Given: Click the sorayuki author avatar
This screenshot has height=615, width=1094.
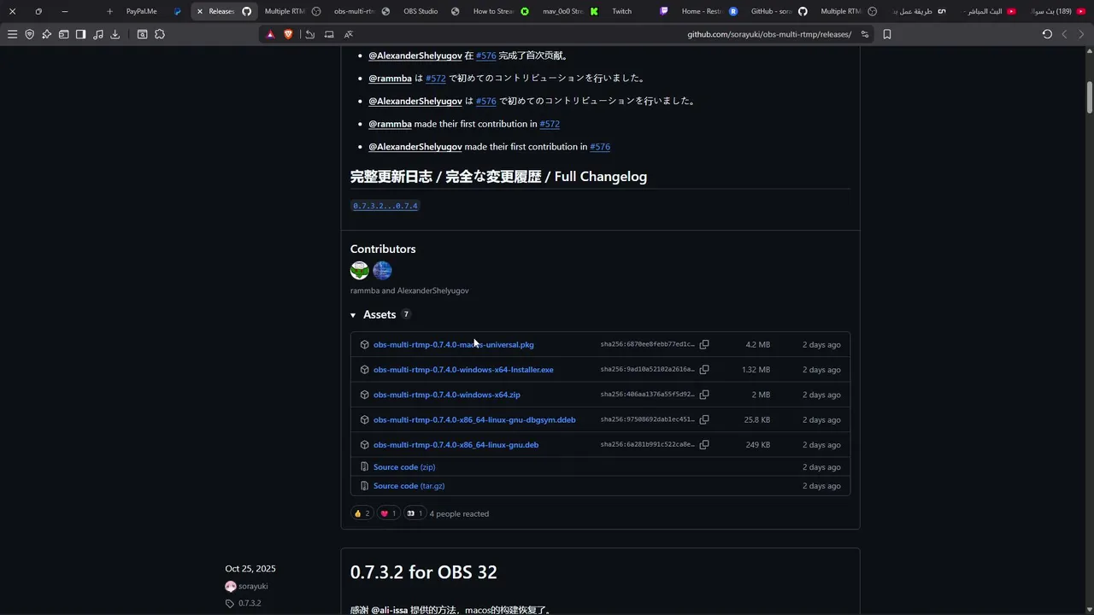Looking at the screenshot, I should click(230, 586).
